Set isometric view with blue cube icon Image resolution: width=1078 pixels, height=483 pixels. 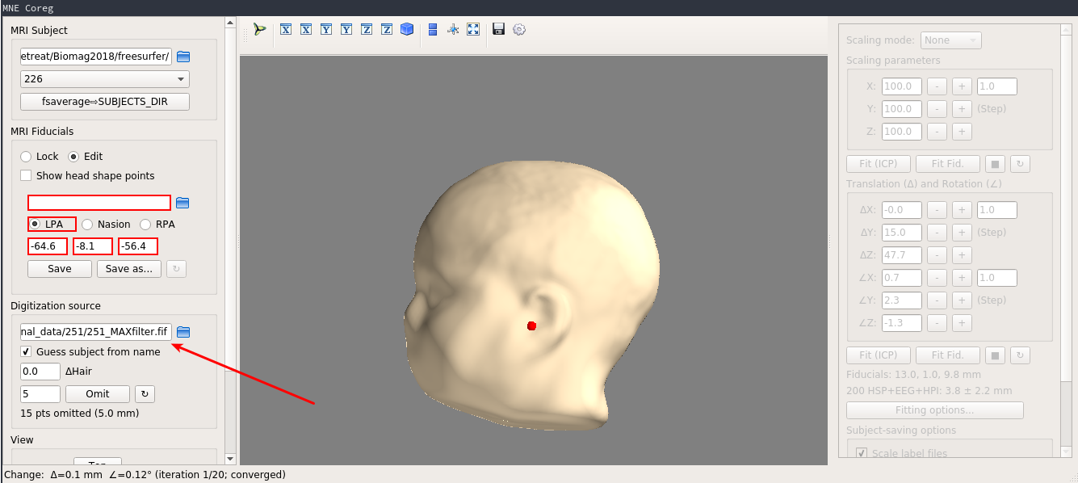407,29
